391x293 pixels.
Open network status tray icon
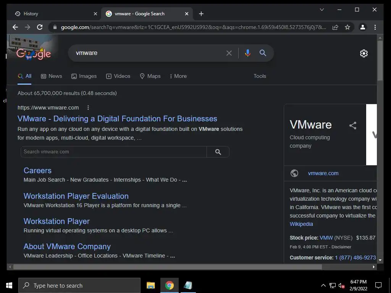(x=333, y=285)
